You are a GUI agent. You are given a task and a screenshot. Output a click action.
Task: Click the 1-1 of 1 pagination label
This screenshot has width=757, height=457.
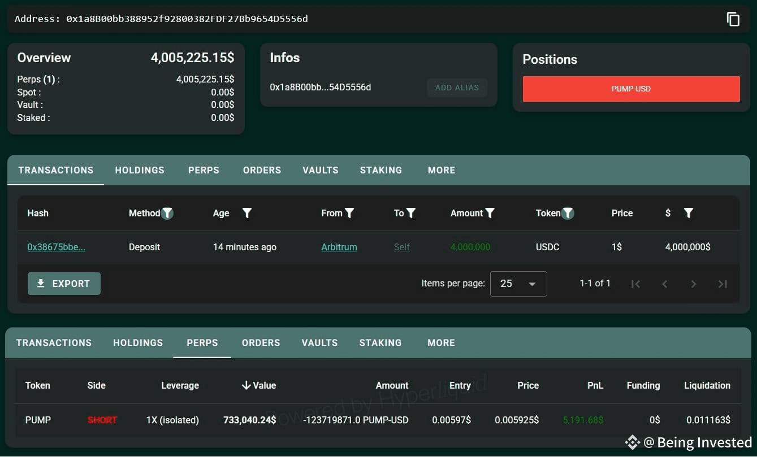point(595,284)
